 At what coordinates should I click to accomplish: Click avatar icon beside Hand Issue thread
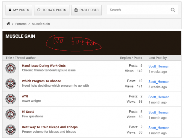(x=11, y=68)
